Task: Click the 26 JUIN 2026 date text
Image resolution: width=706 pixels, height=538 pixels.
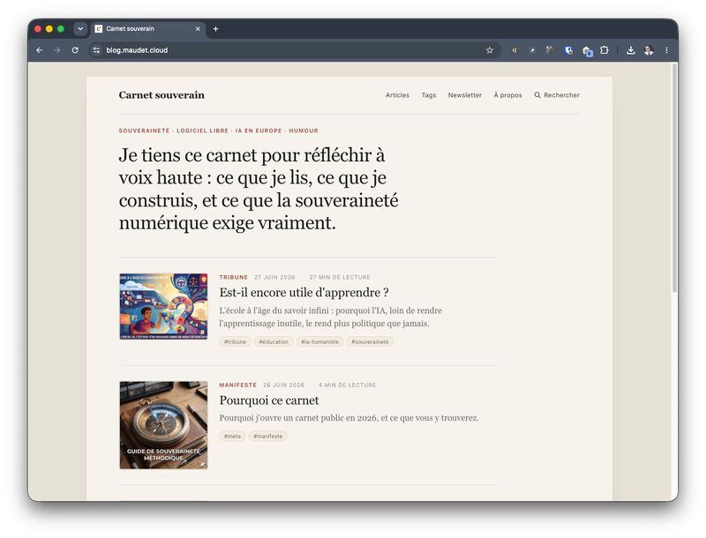Action: click(283, 385)
